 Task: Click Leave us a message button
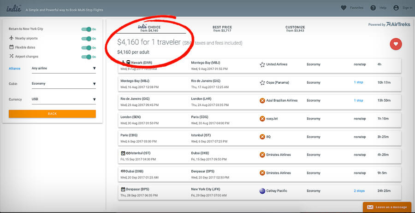(x=387, y=207)
